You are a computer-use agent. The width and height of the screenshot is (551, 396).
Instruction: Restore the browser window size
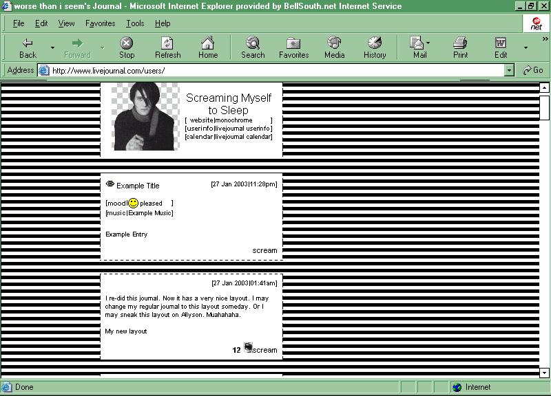[x=531, y=6]
